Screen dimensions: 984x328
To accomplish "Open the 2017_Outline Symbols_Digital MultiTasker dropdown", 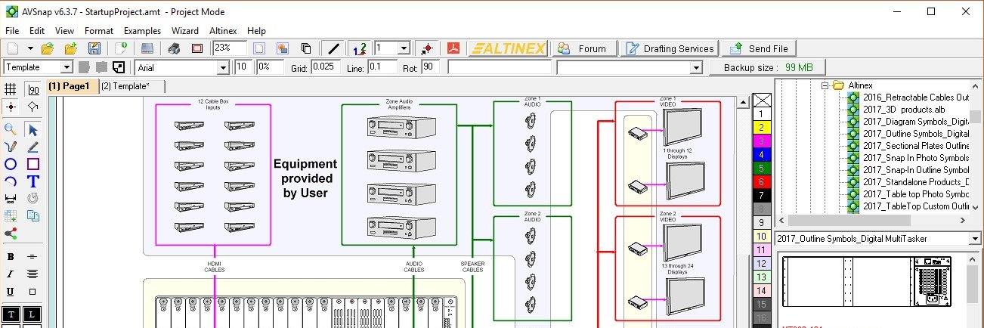I will (x=974, y=239).
